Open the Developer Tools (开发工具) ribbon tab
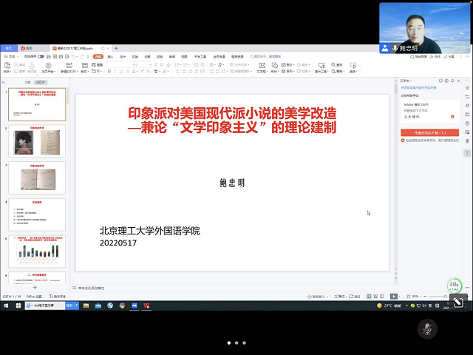Viewport: 473px width, 355px height. [x=200, y=56]
